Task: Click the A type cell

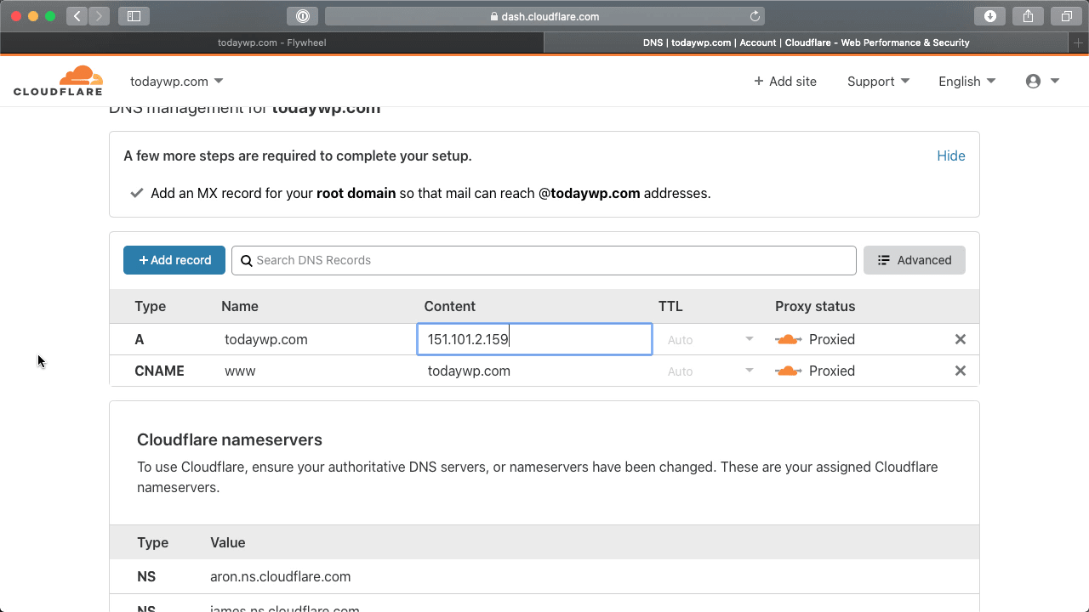Action: tap(140, 339)
